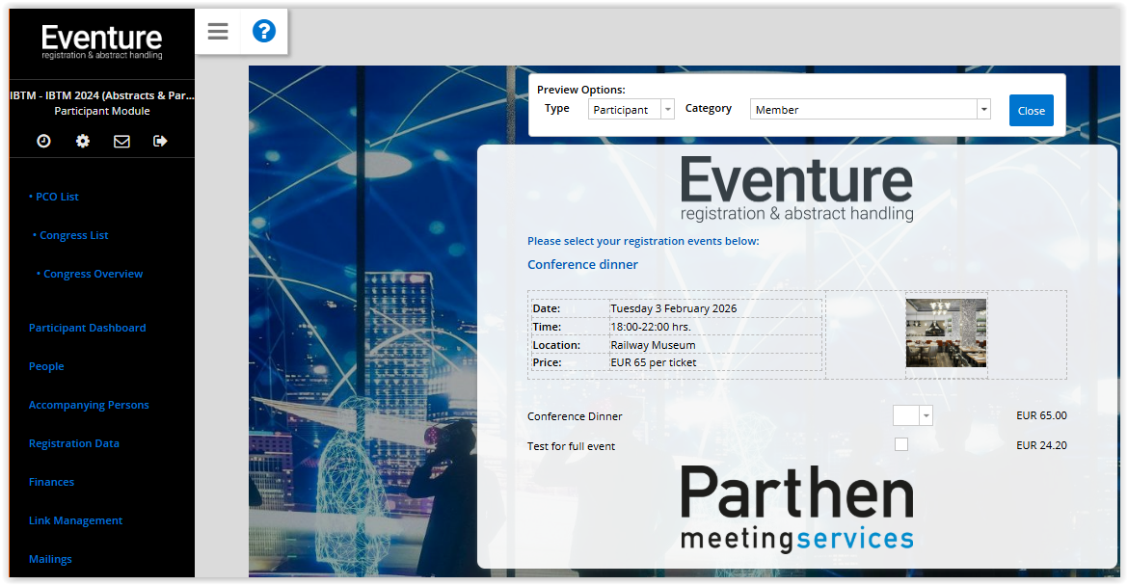Click the Parthen meetingservices logo
Viewport: 1128px width, 585px height.
point(797,509)
